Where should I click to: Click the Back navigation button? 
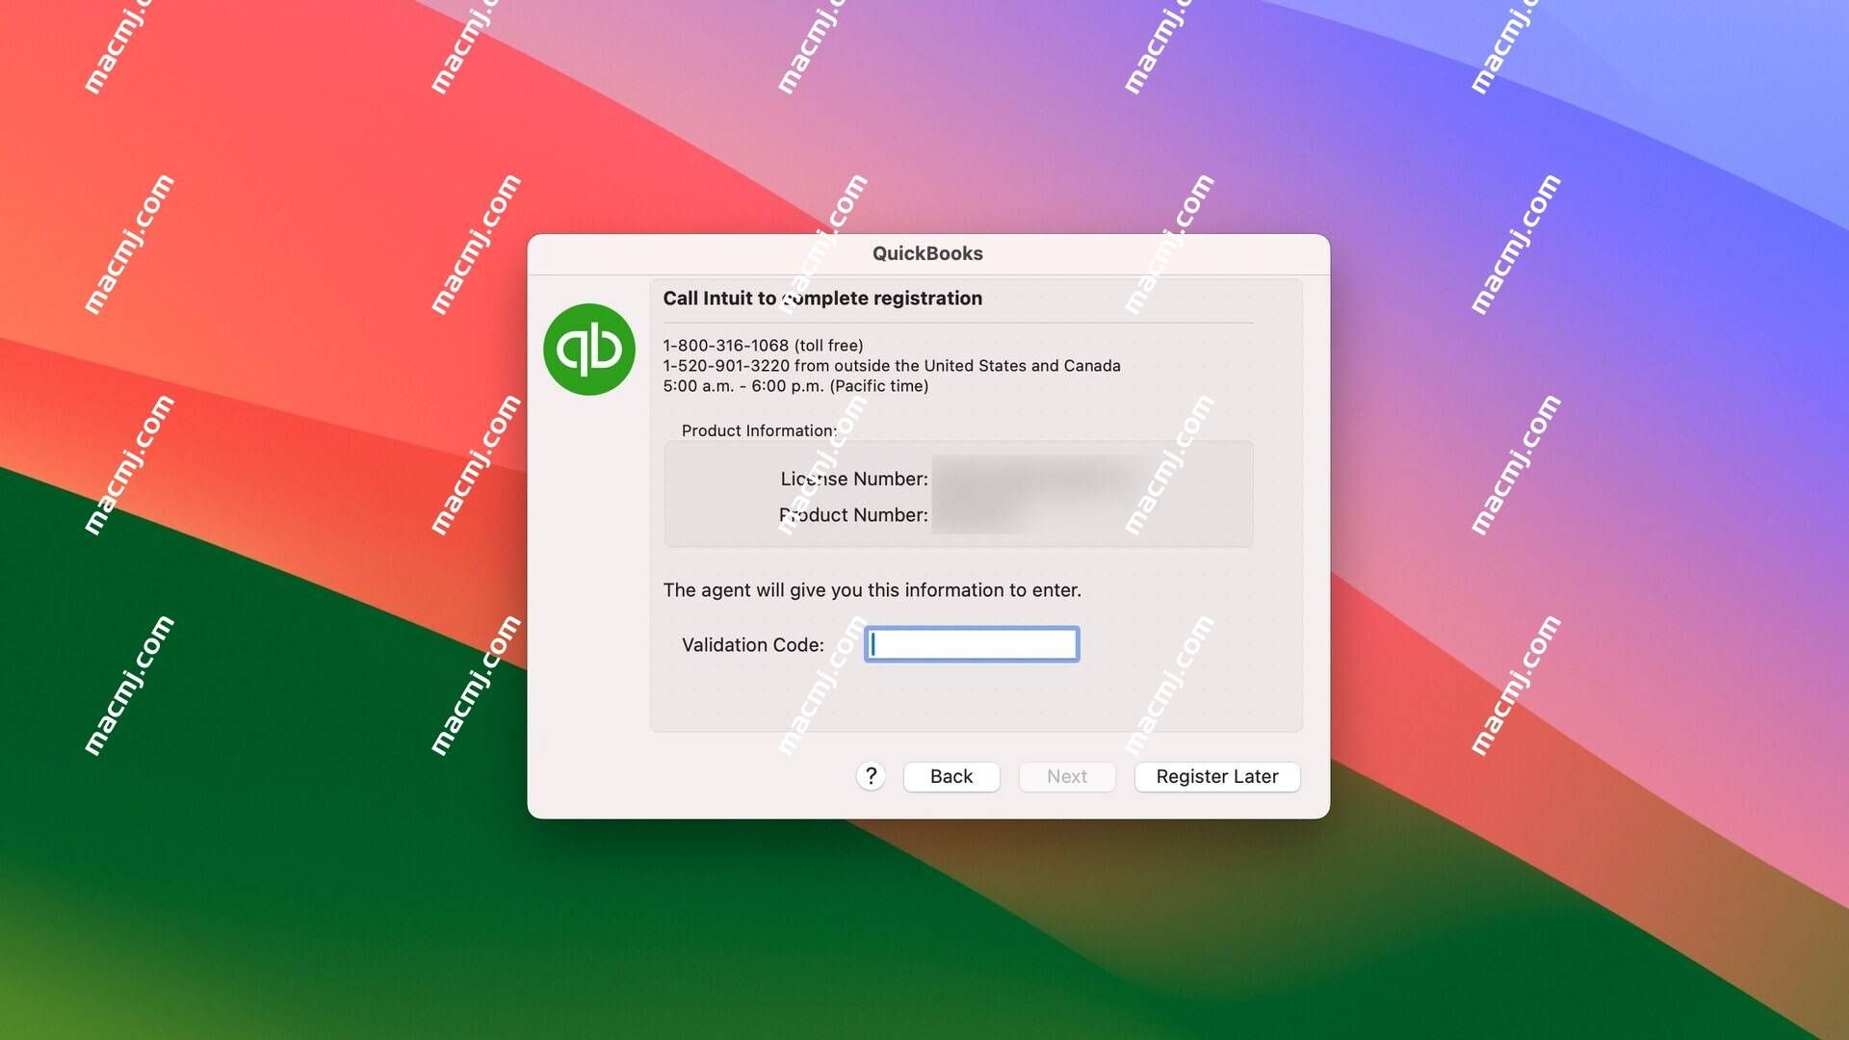951,776
